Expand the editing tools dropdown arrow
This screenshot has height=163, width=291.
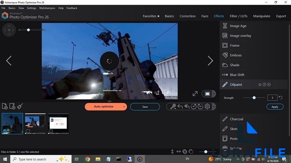[214, 107]
